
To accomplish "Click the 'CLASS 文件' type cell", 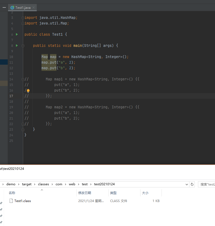I will pyautogui.click(x=119, y=201).
